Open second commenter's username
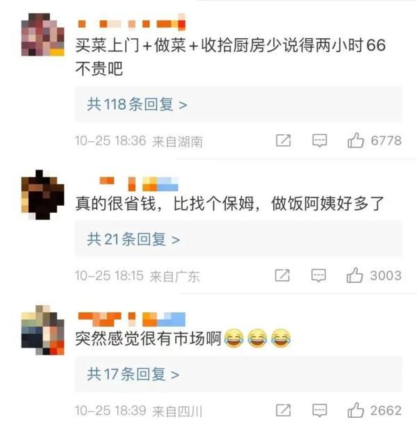The height and width of the screenshot is (422, 417). pos(139,184)
